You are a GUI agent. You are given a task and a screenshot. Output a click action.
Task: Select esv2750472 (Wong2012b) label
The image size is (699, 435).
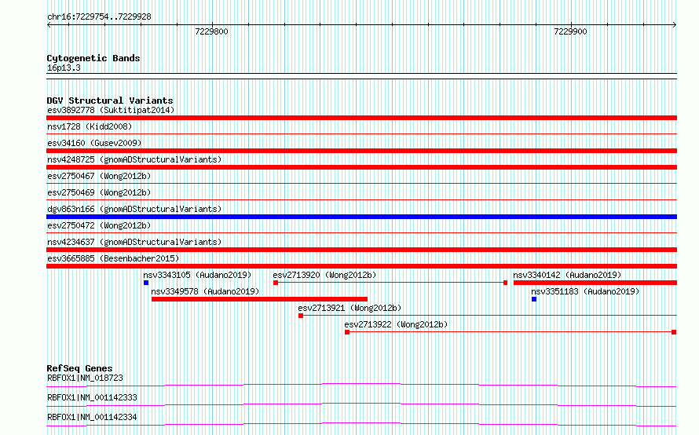(x=99, y=225)
